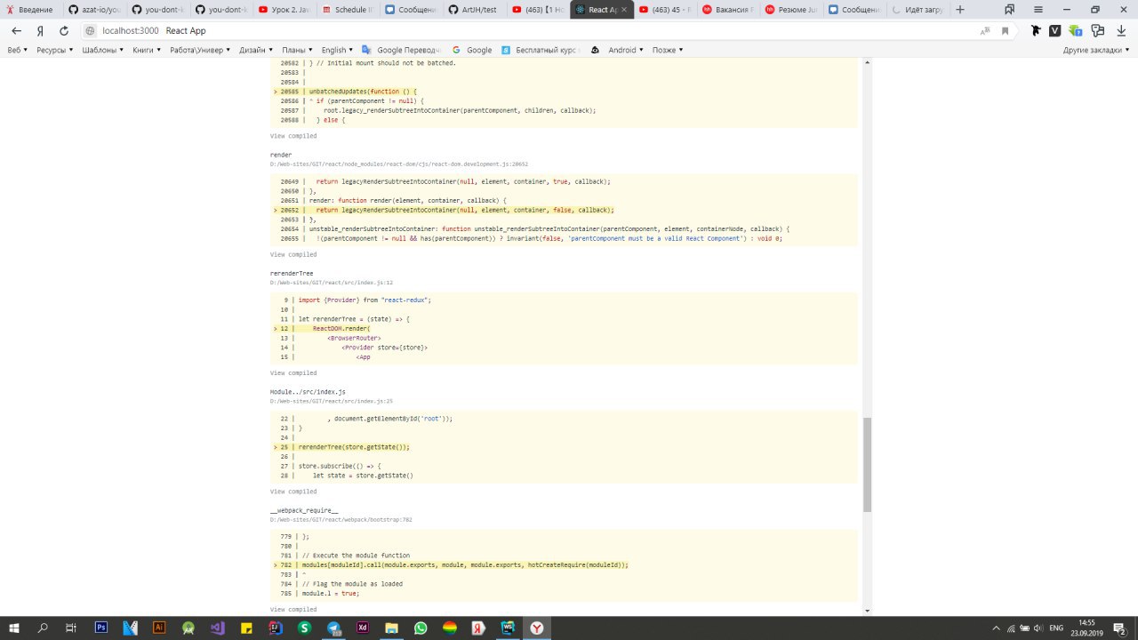The image size is (1138, 640).
Task: Expand the 'Дизайн' bookmarks folder
Action: tap(256, 50)
